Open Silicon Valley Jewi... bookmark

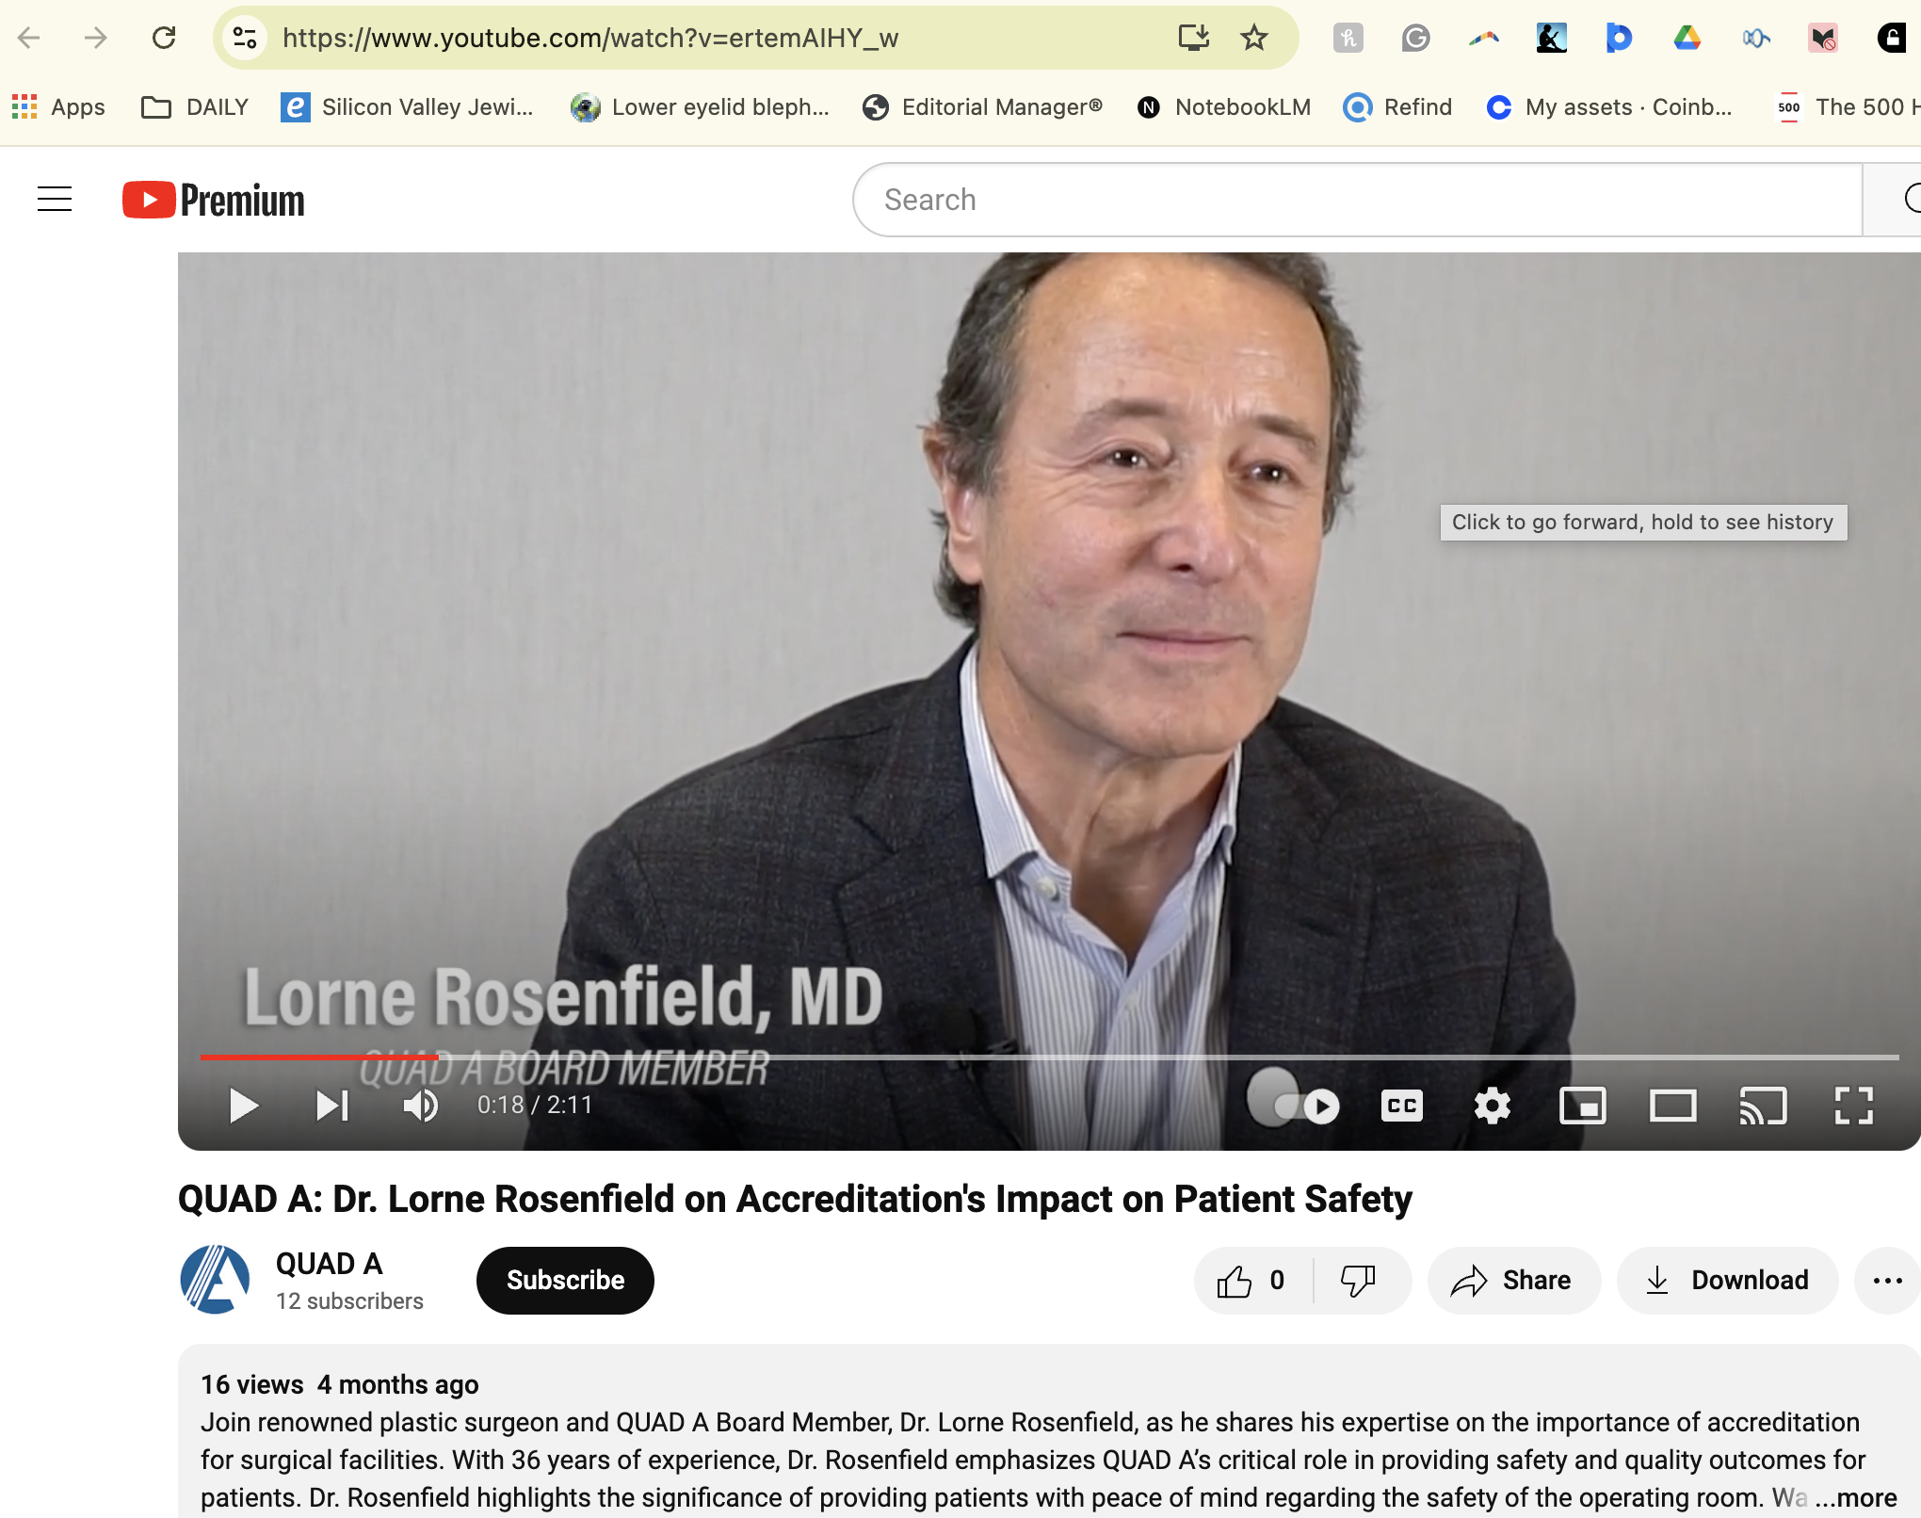point(408,107)
